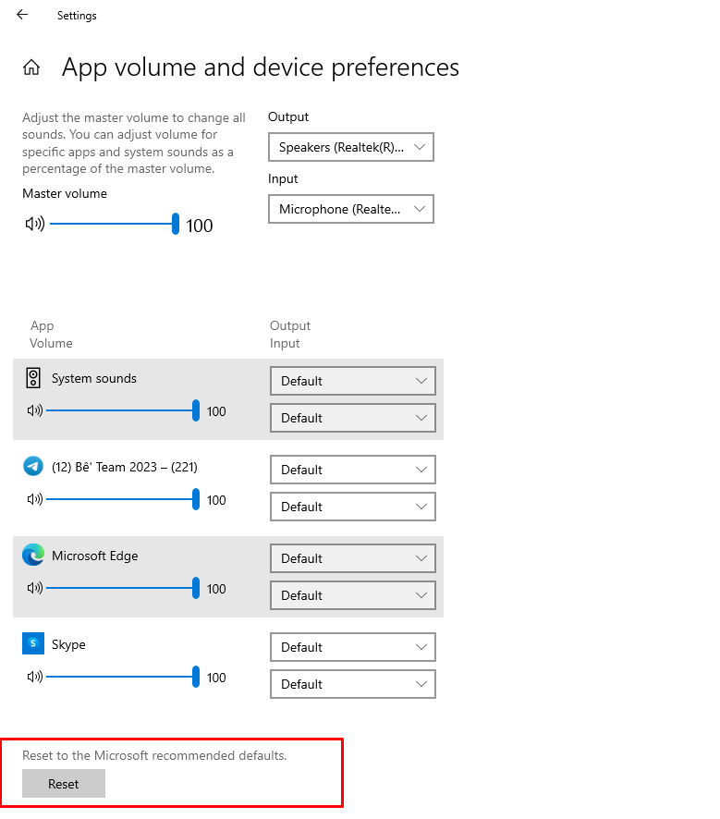Click the master volume value 100
This screenshot has height=819, width=720.
[200, 226]
